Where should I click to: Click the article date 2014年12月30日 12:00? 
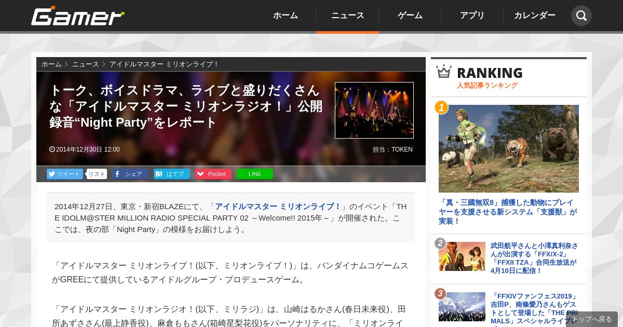tap(85, 149)
